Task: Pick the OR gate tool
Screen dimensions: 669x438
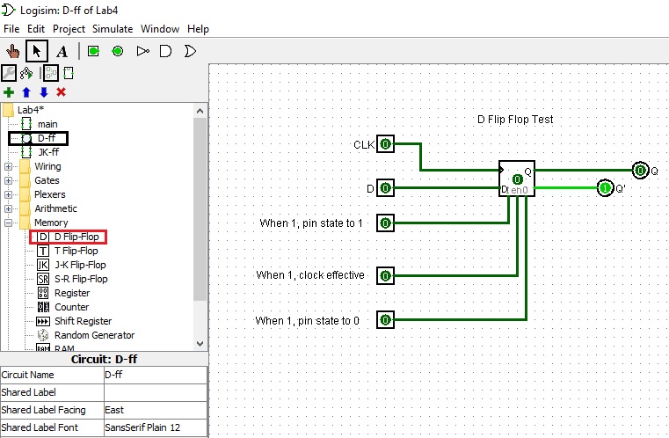Action: point(190,52)
